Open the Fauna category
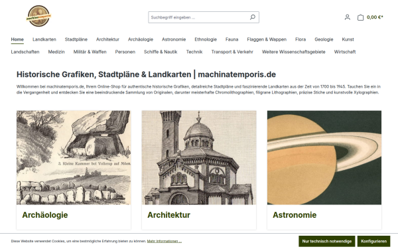Screen dimensions: 398x249 [x=232, y=39]
